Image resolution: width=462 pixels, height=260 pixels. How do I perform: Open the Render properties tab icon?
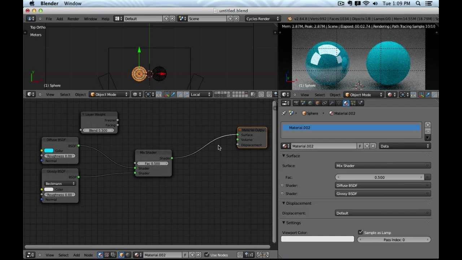click(296, 103)
